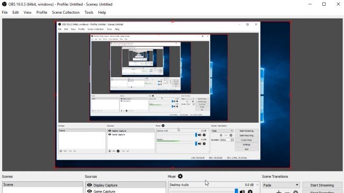Move scene down in previewed Scenes panel

point(75,151)
